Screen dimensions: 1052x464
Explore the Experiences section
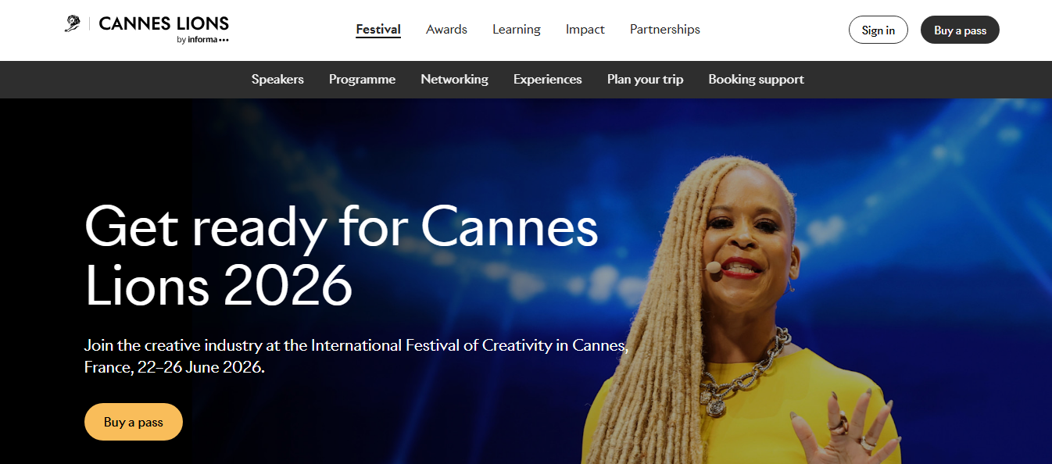coord(547,79)
